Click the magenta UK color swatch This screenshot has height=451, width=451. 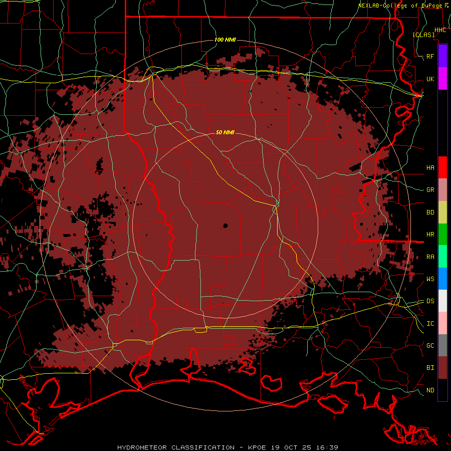click(x=442, y=79)
